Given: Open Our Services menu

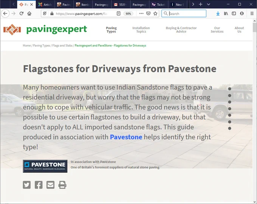Looking at the screenshot, I should click(217, 30).
